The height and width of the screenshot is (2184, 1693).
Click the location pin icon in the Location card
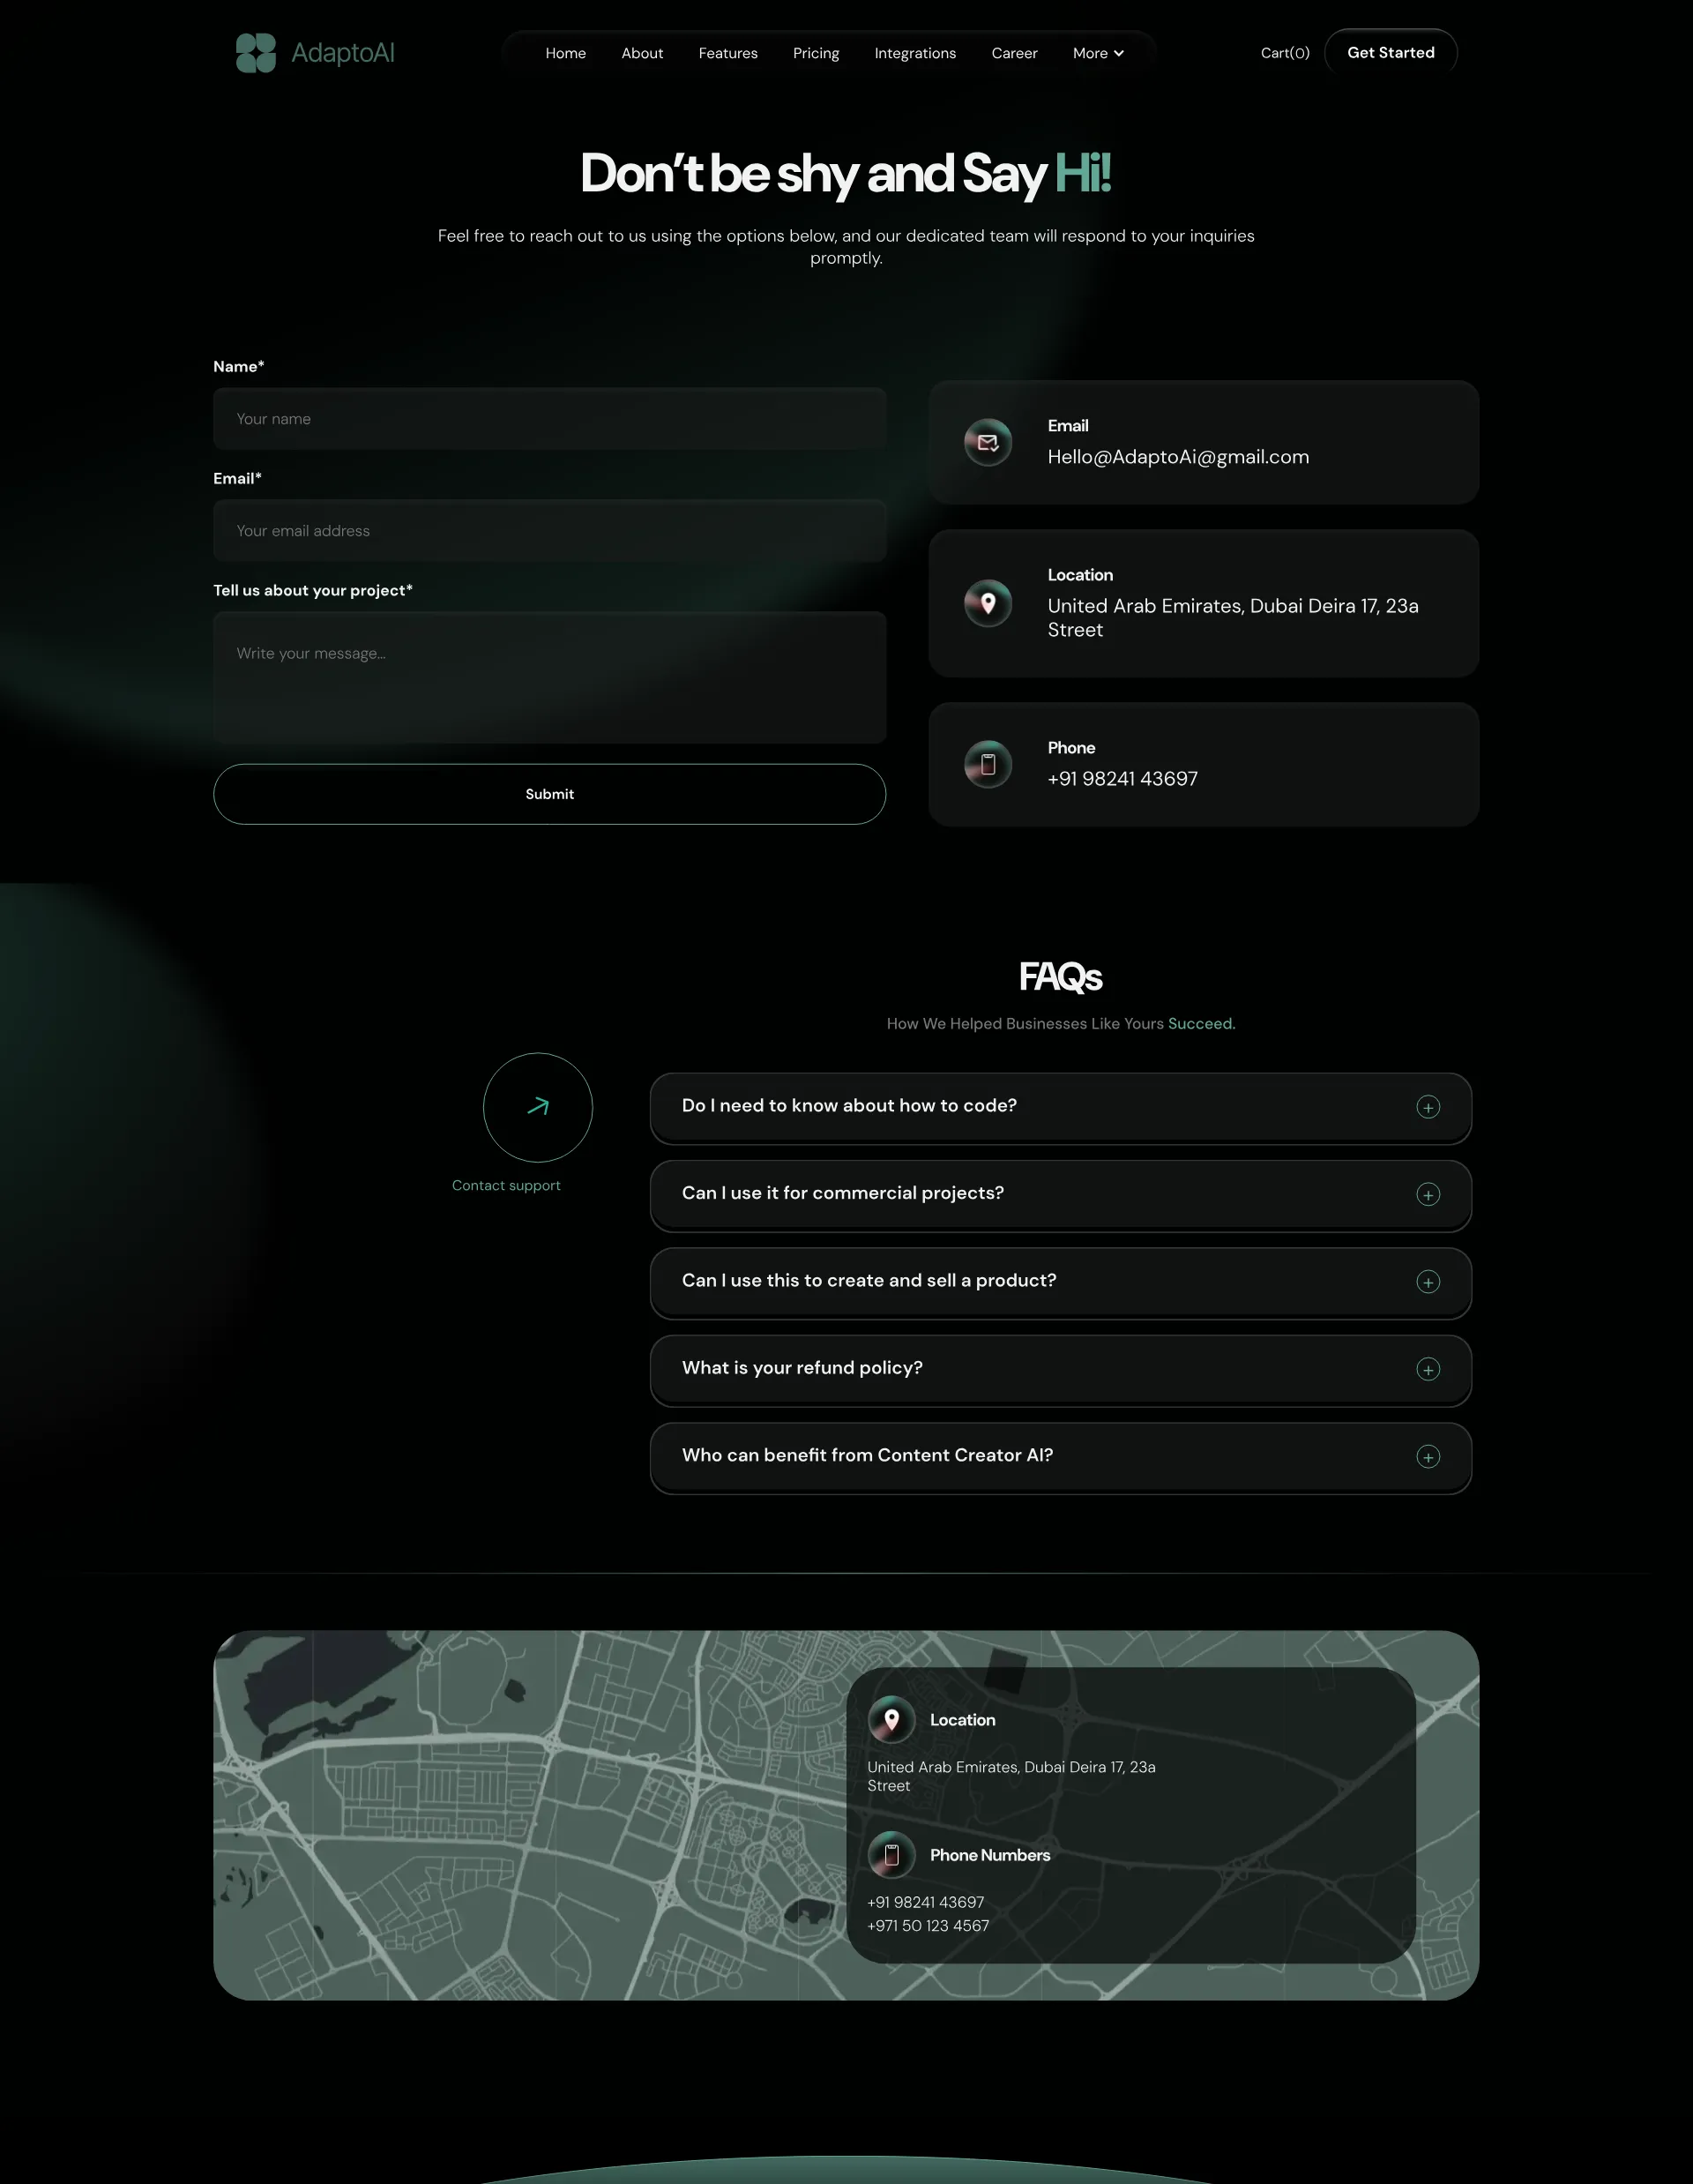pyautogui.click(x=988, y=603)
